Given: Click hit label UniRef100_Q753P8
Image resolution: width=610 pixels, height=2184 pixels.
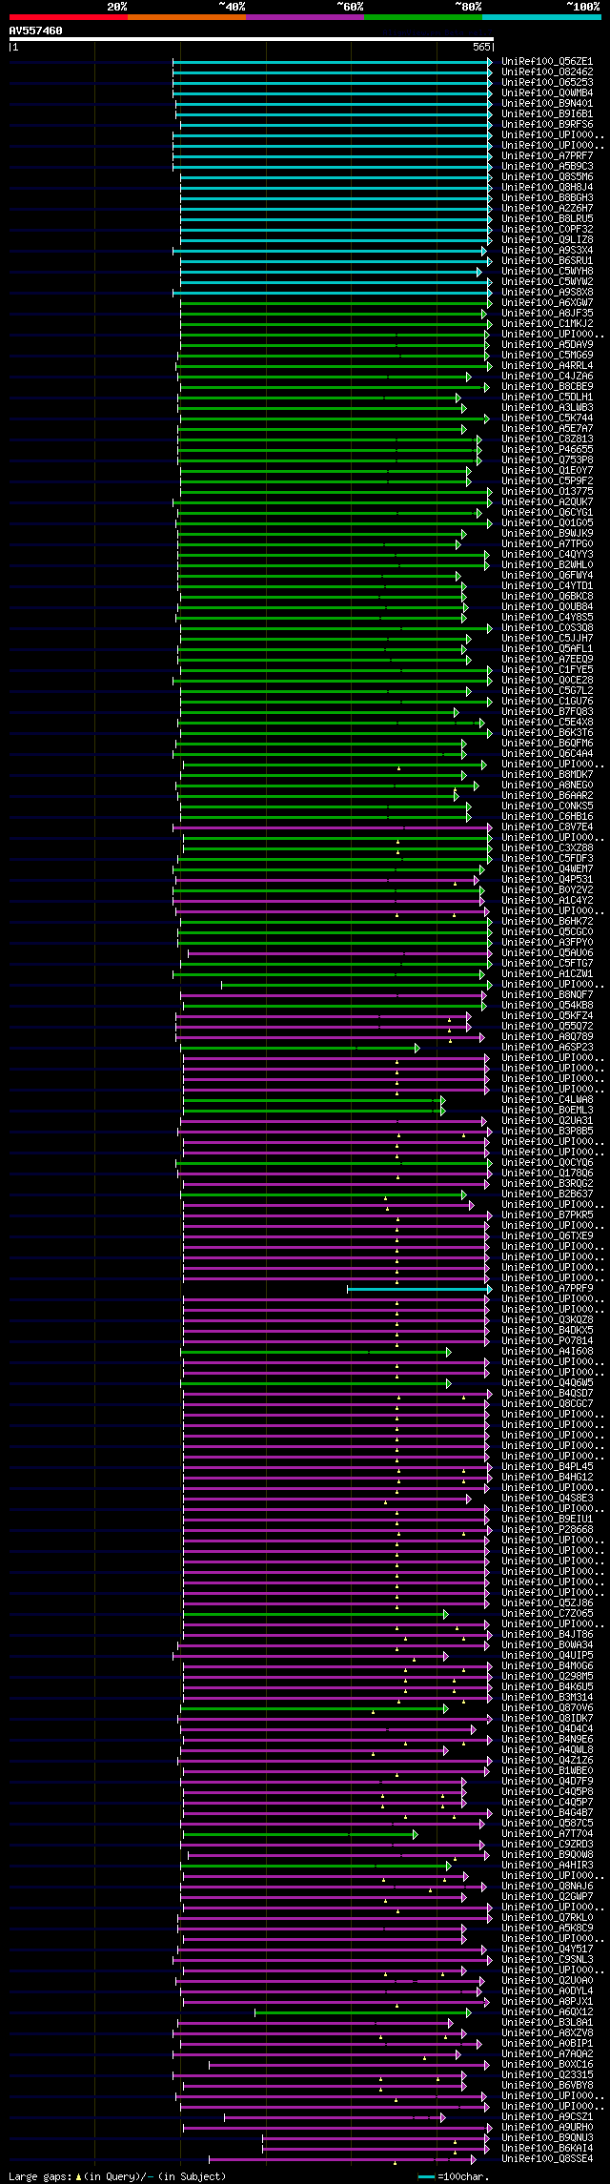Looking at the screenshot, I should [x=547, y=459].
